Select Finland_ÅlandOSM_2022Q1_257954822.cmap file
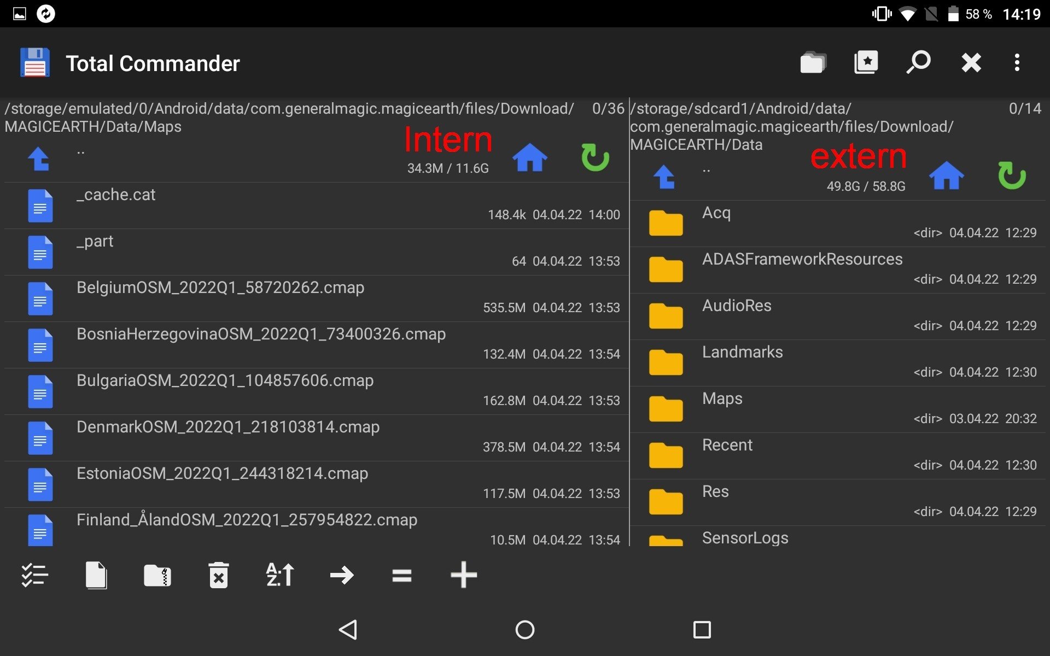This screenshot has width=1050, height=656. coord(316,528)
